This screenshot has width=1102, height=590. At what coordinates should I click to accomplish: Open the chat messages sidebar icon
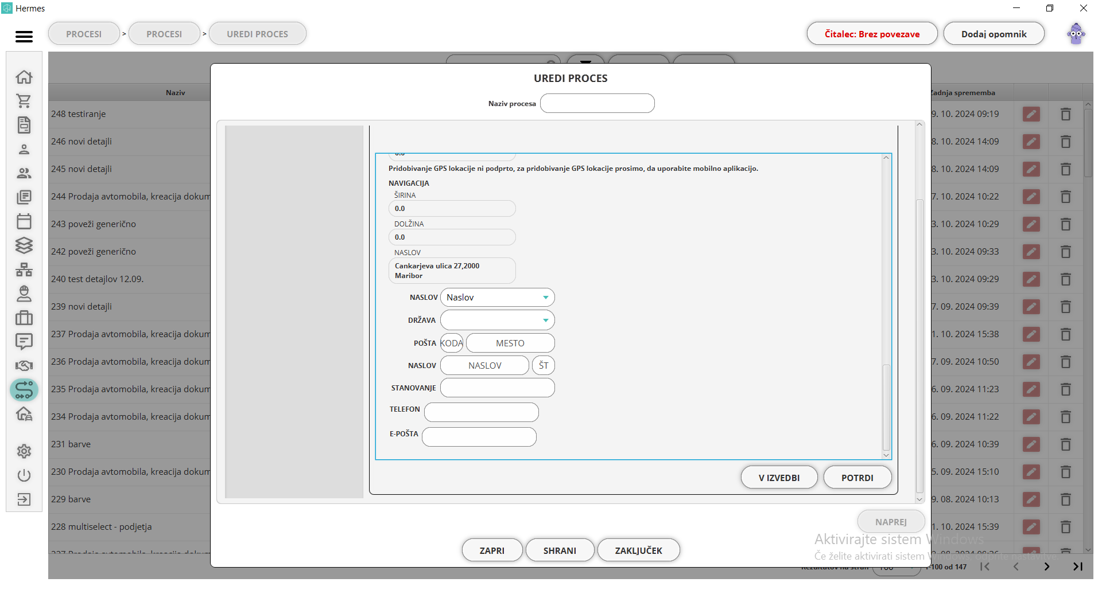(24, 342)
